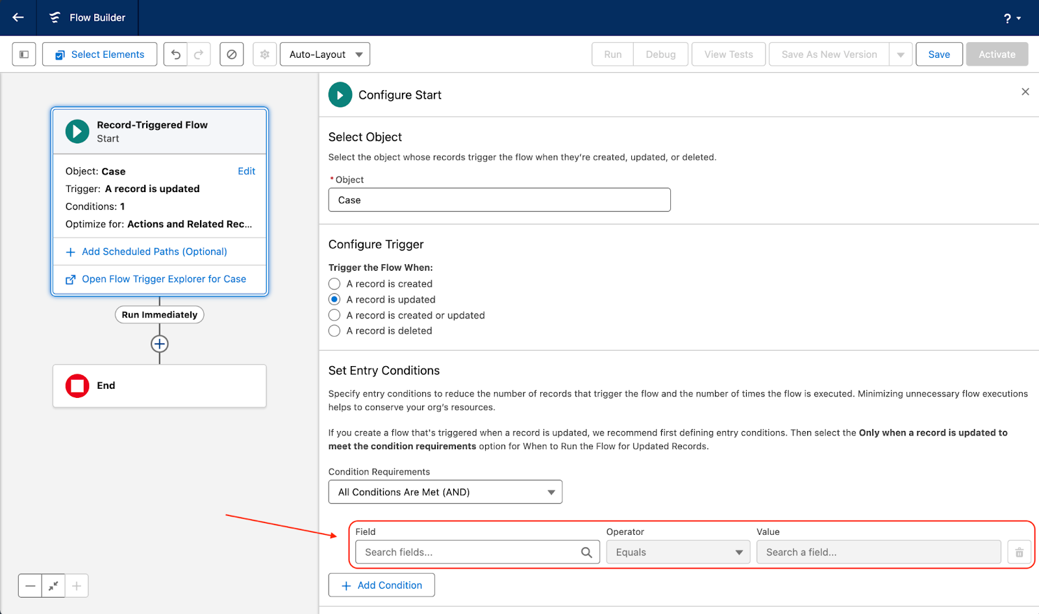Screen dimensions: 1039x614
Task: Expand Condition Requirements combo box
Action: 445,492
